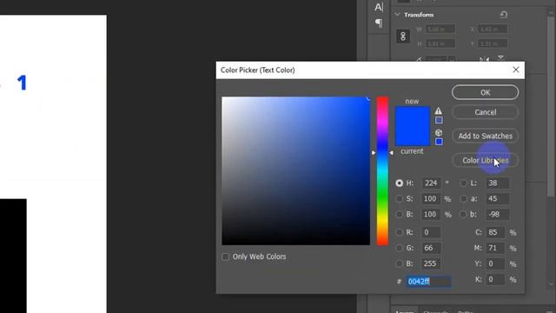
Task: Select the R red radio button
Action: 400,232
